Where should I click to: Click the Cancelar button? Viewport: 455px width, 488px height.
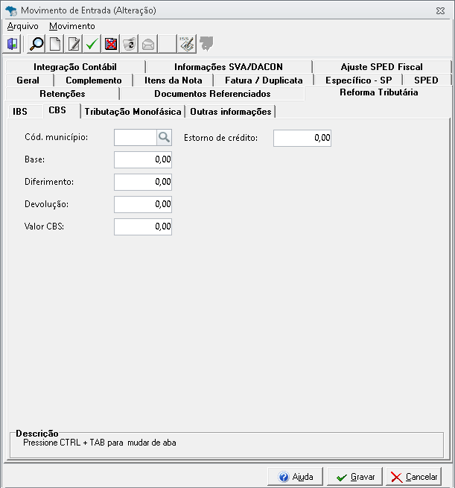pos(414,477)
